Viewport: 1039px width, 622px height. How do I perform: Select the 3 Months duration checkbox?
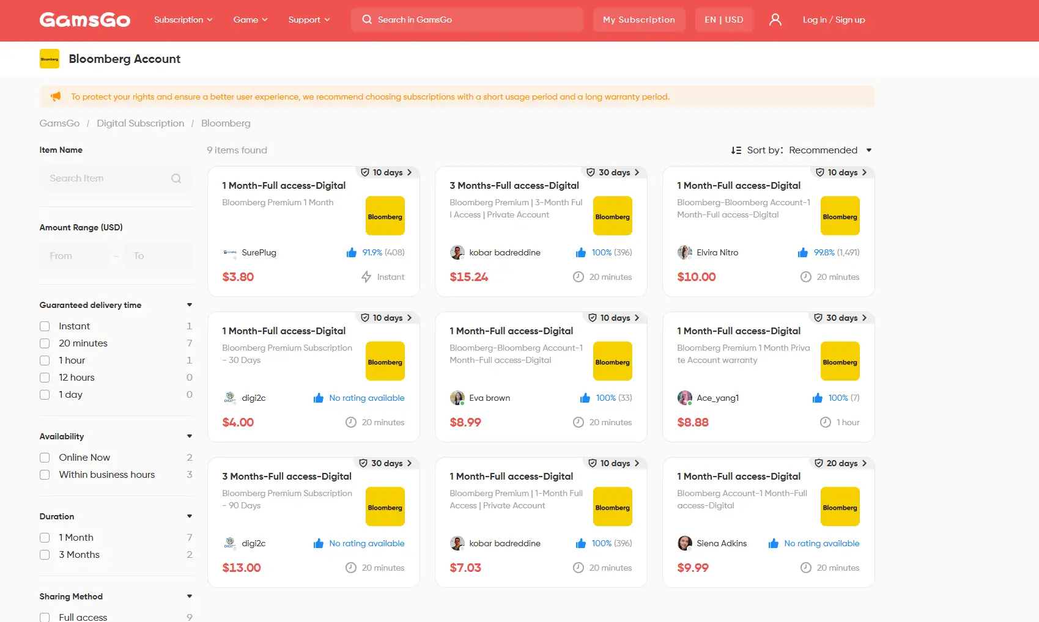[x=45, y=555]
